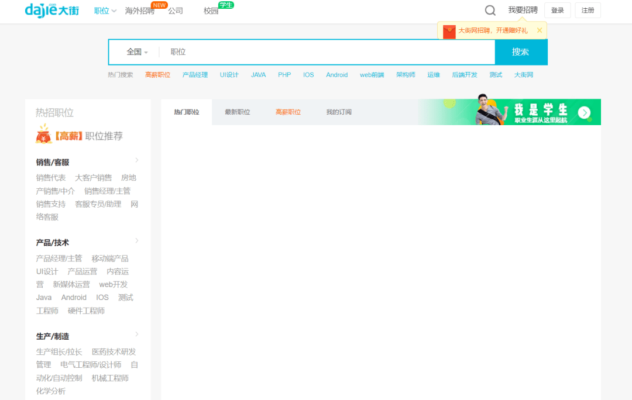Open the 产品经理 hot search link
This screenshot has height=400, width=632.
(195, 75)
